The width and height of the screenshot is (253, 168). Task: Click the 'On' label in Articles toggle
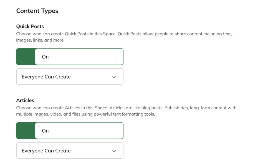pyautogui.click(x=45, y=131)
